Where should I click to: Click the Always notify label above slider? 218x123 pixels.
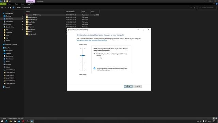[x=83, y=44]
